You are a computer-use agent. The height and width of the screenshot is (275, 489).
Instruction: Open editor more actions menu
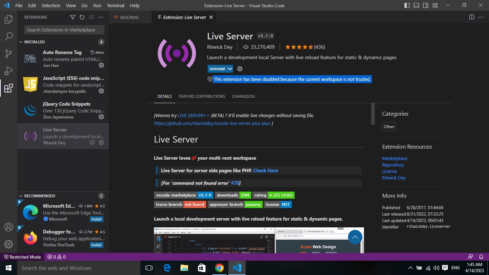(481, 17)
